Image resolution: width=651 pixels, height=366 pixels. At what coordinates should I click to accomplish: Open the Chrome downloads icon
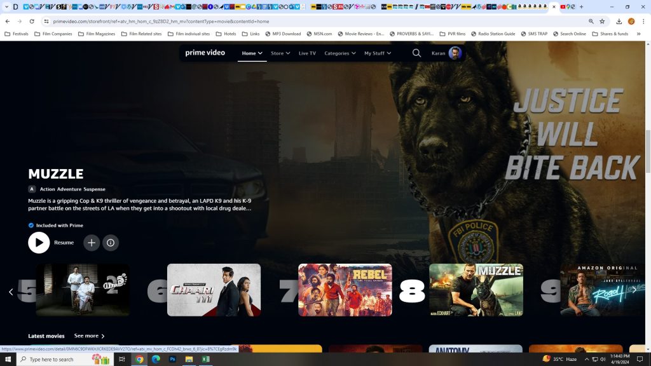coord(619,21)
